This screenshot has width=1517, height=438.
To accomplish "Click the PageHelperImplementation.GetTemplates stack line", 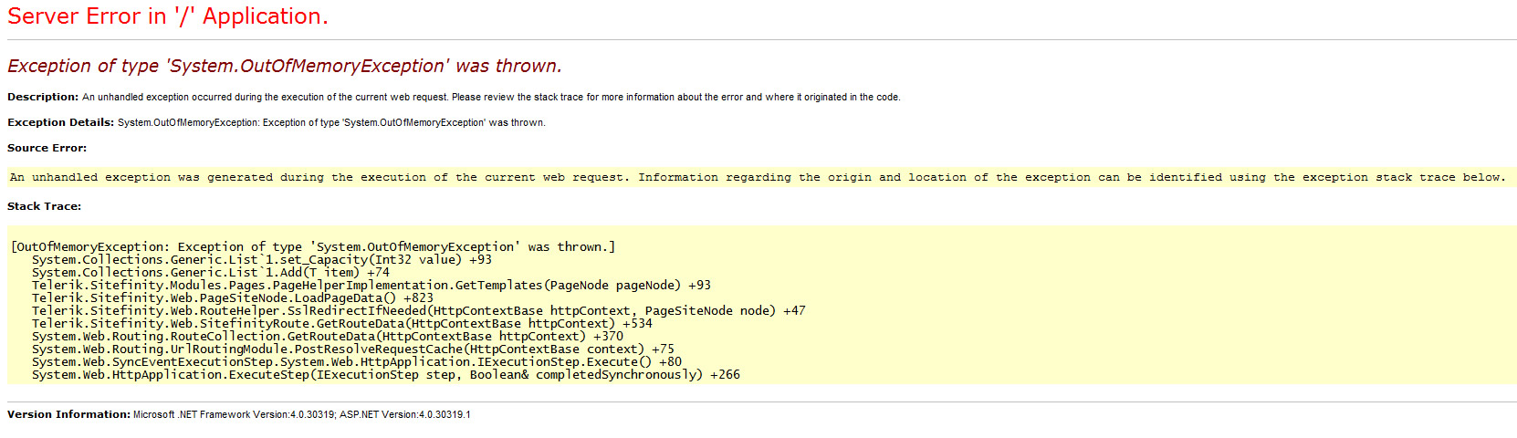I will tap(371, 285).
